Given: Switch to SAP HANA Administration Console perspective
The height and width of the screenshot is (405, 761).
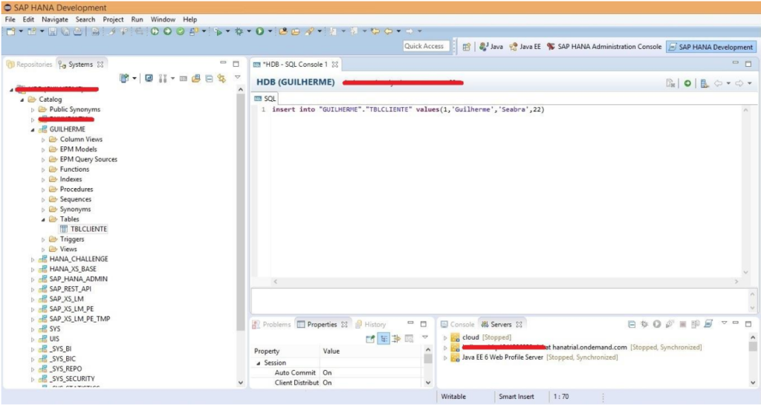Looking at the screenshot, I should pos(603,46).
